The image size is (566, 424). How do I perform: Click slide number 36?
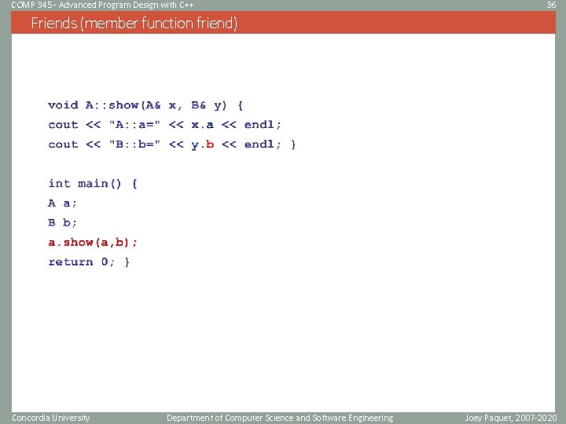click(551, 5)
